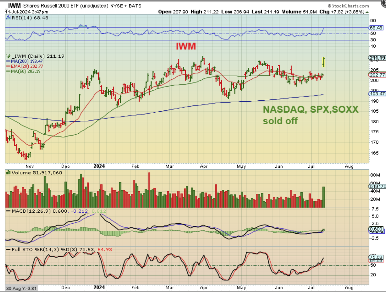Click the 211.19 price tag on axis

(x=377, y=58)
